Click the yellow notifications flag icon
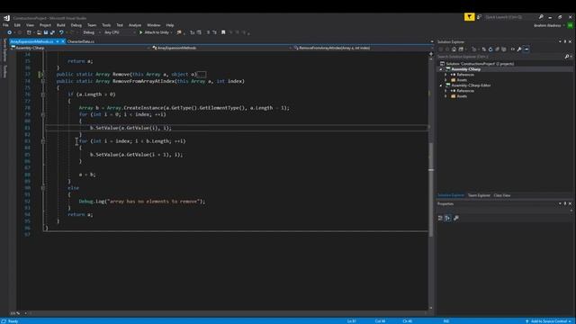Viewport: 576px width, 324px height. (x=469, y=17)
